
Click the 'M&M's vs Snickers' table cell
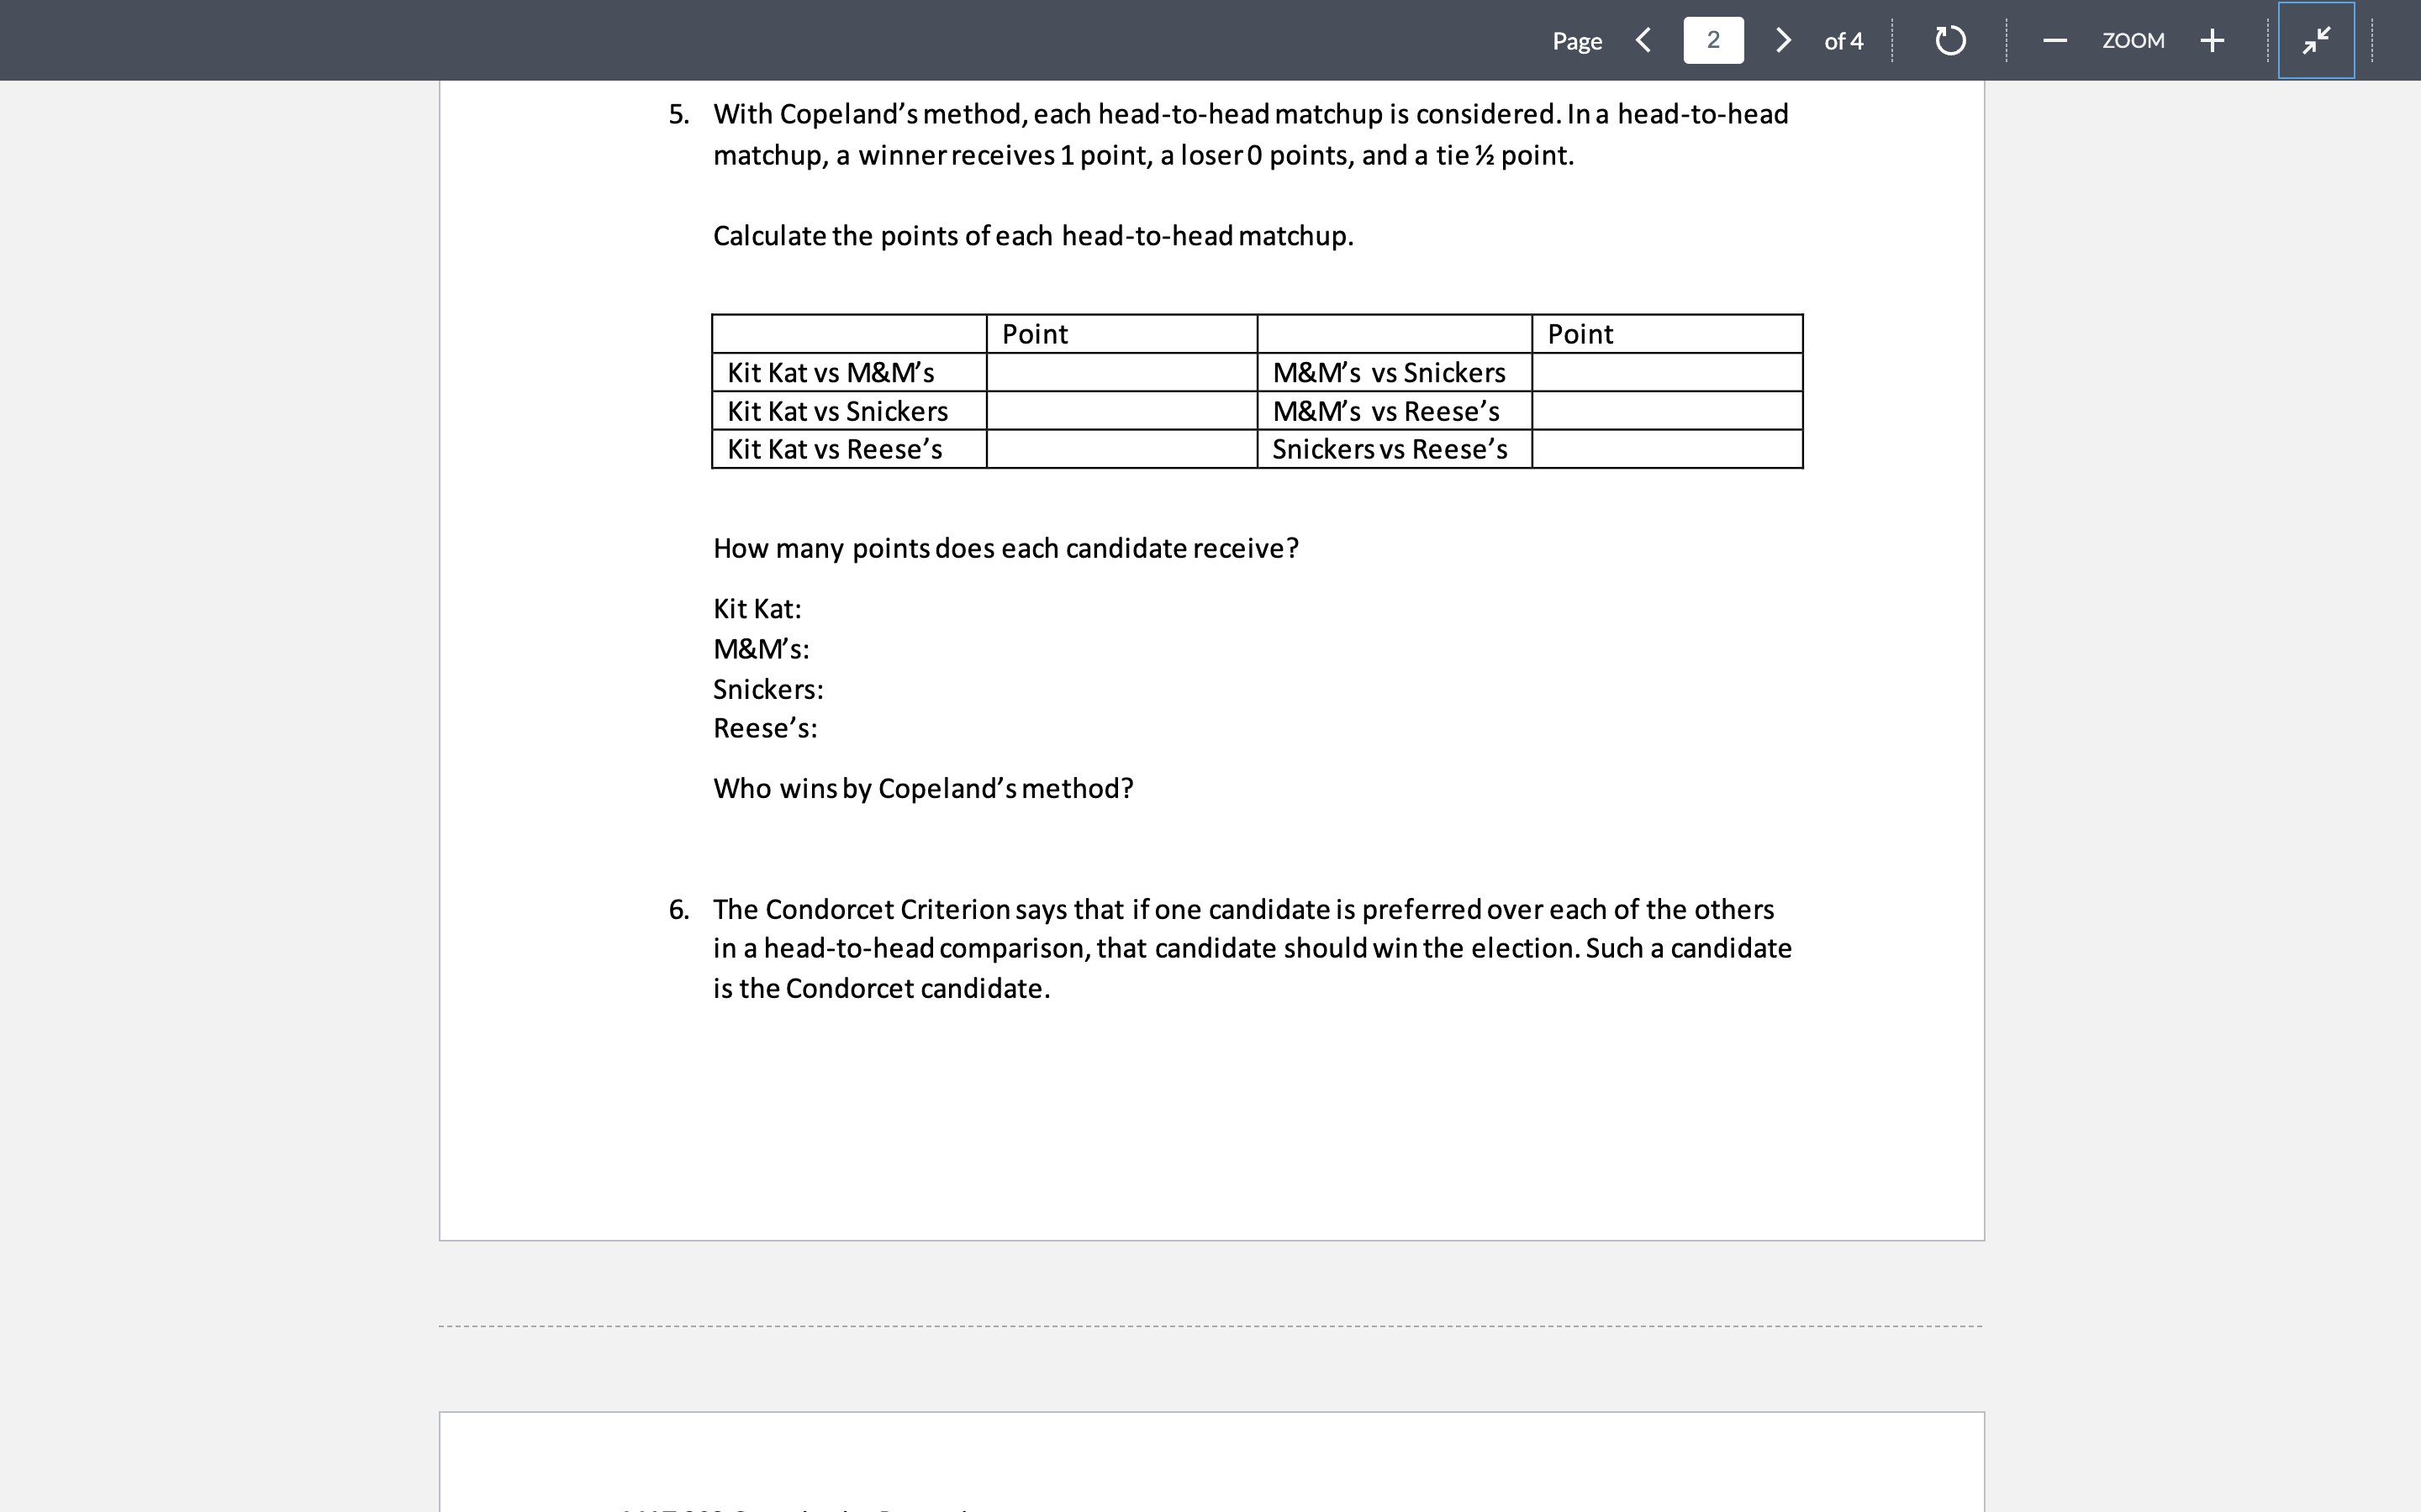tap(1395, 372)
